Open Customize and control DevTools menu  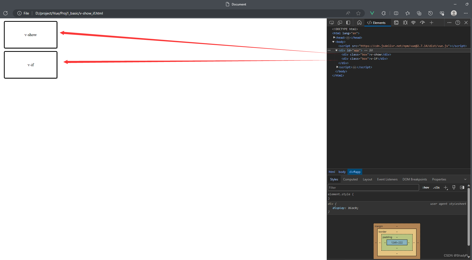coord(449,23)
